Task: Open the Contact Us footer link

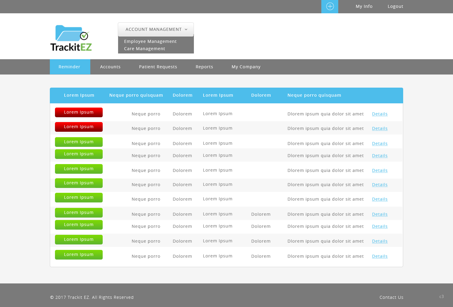Action: coord(391,297)
